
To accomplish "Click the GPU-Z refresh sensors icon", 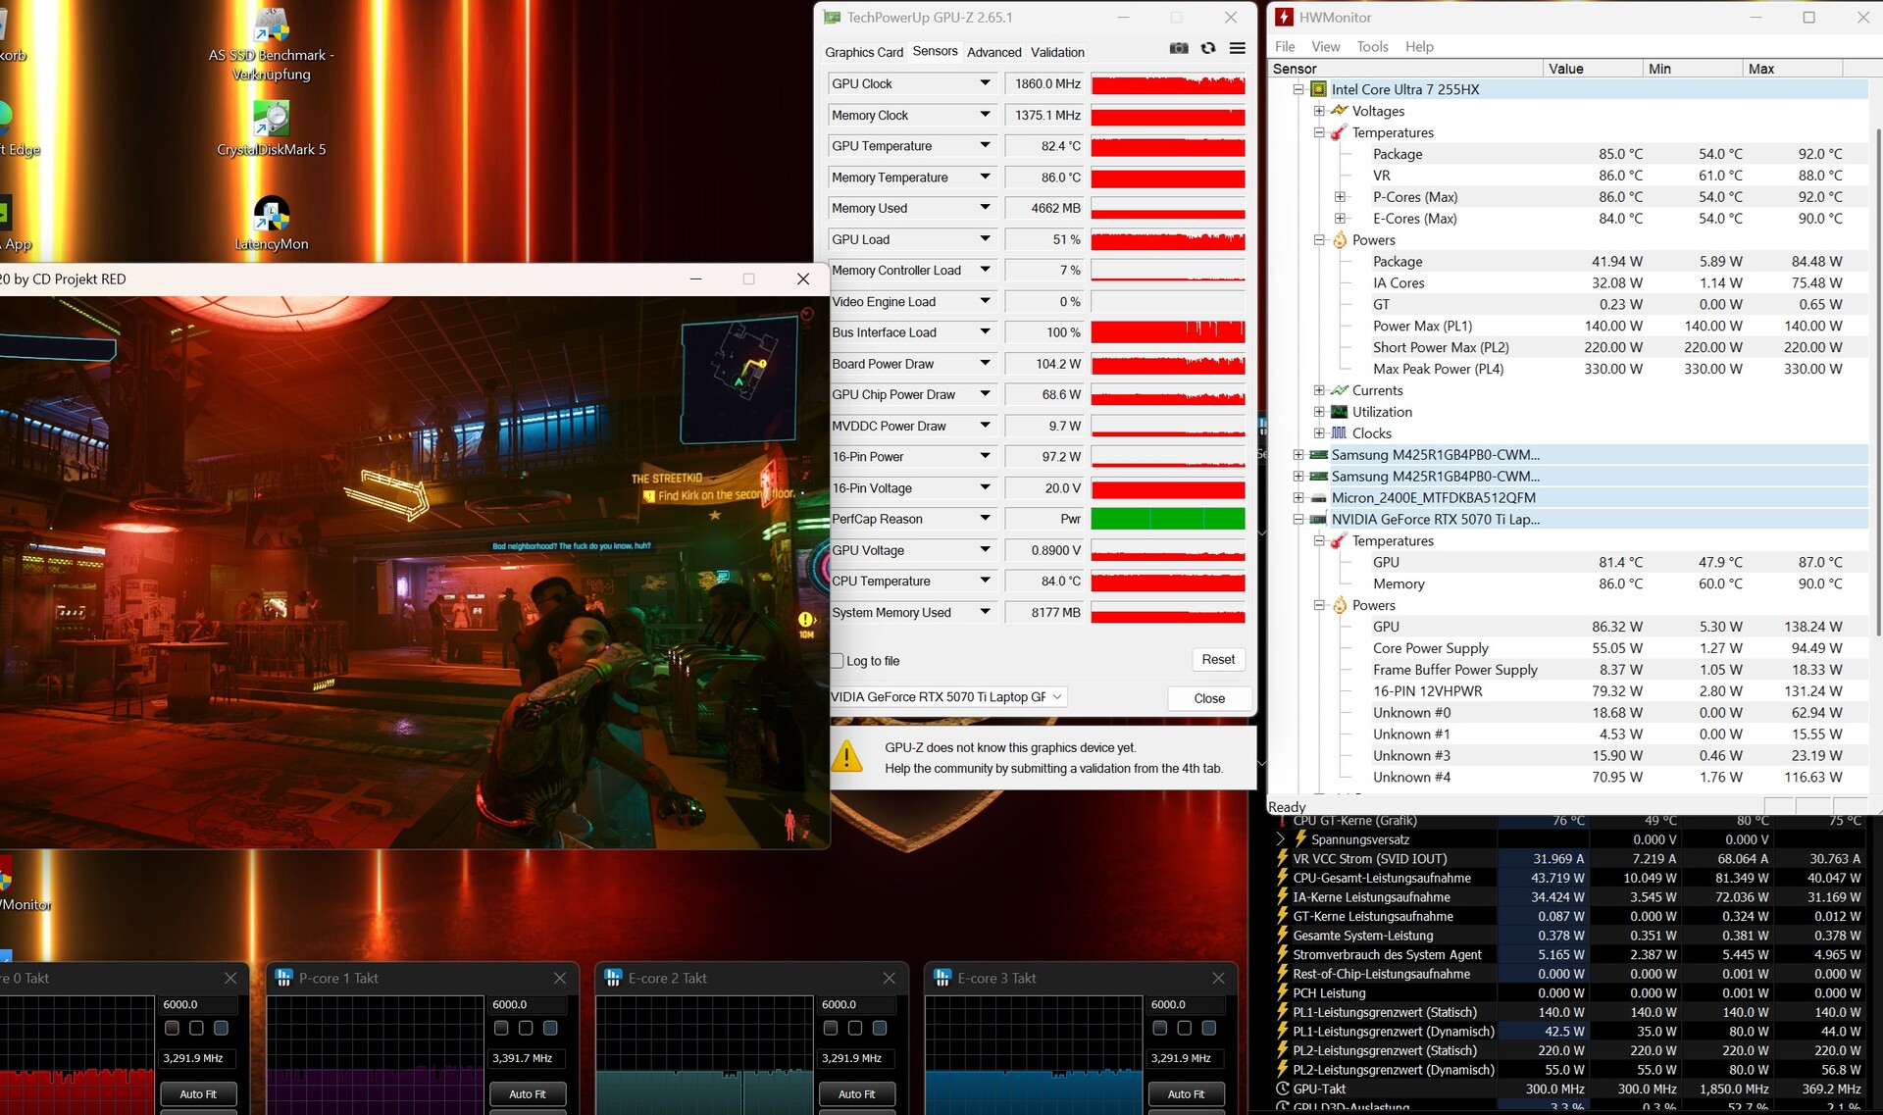I will (1208, 49).
